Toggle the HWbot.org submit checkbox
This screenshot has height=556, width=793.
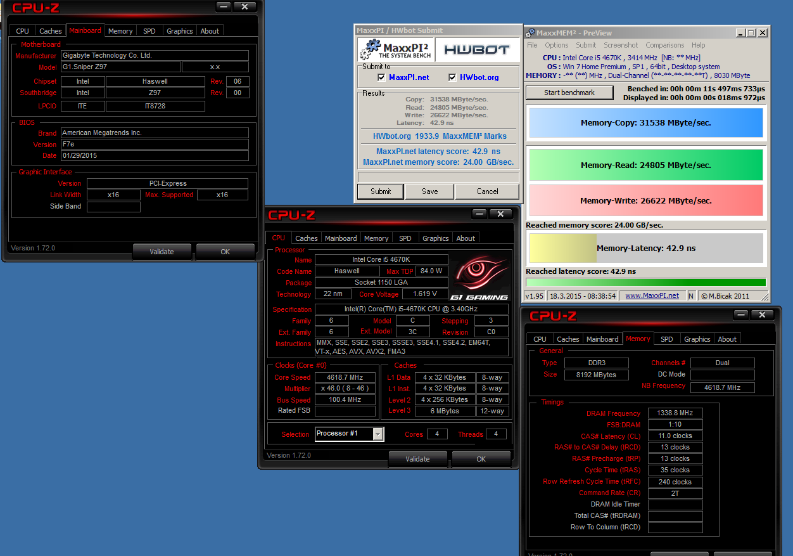point(452,77)
